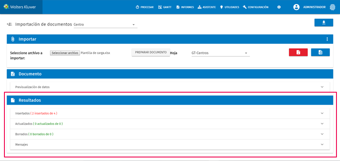The image size is (340, 161).
Task: Open the GANTT menu
Action: coord(165,7)
